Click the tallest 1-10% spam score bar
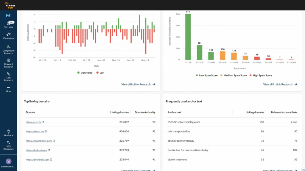 pos(188,37)
